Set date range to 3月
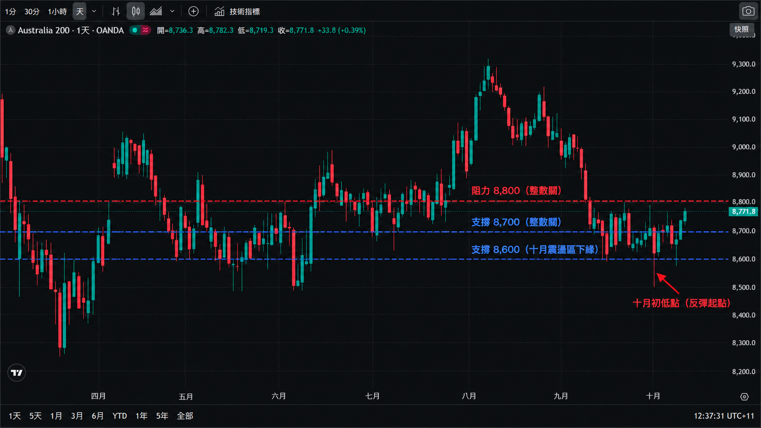 click(x=77, y=416)
